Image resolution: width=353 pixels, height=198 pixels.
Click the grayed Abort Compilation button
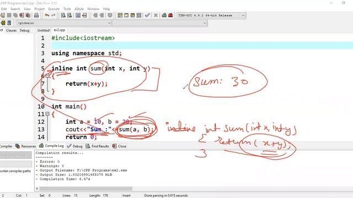(x=16, y=155)
